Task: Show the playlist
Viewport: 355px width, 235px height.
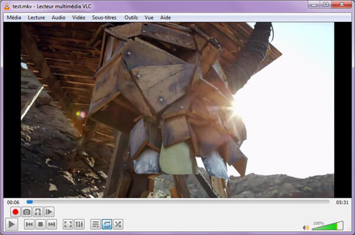Action: coord(95,224)
